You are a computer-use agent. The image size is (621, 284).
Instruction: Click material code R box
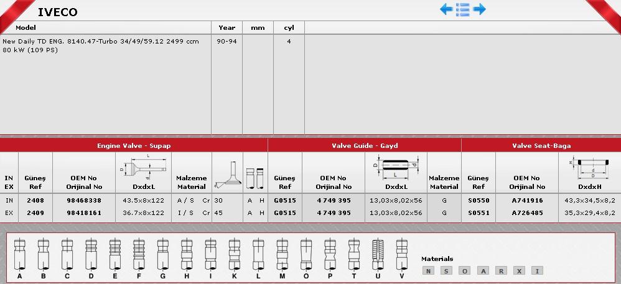(501, 271)
